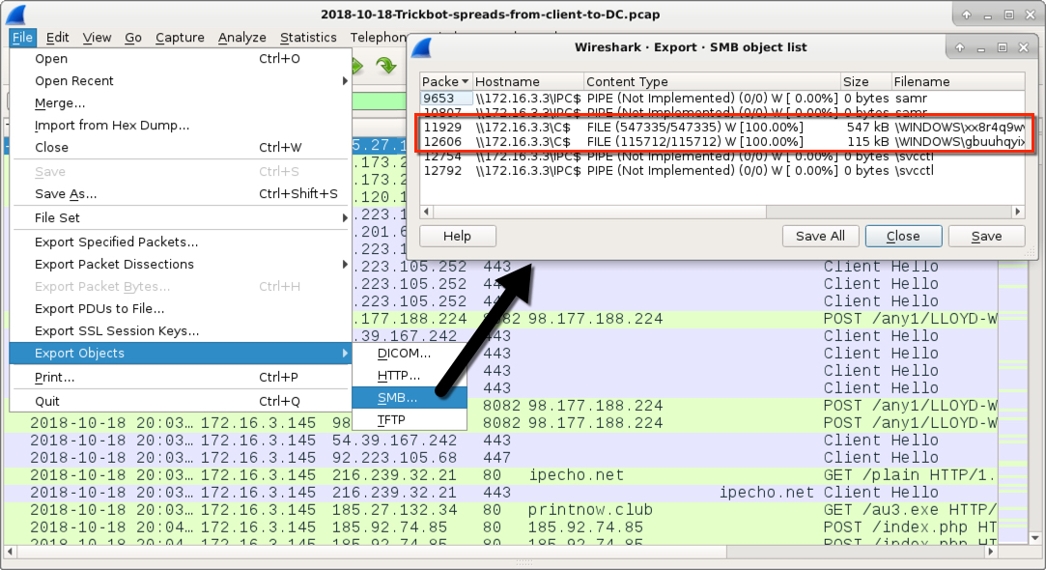Choose SMB... from Export Objects submenu
This screenshot has width=1046, height=570.
[x=409, y=397]
